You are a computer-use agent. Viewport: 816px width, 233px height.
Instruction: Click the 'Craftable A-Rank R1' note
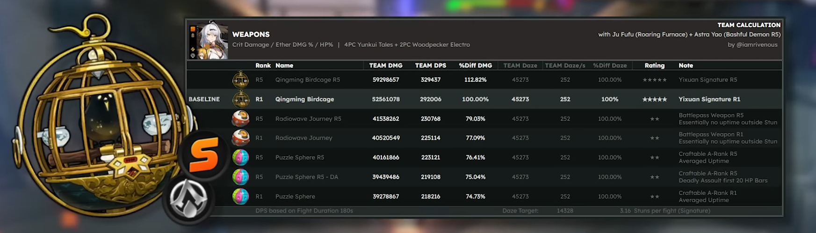point(708,193)
